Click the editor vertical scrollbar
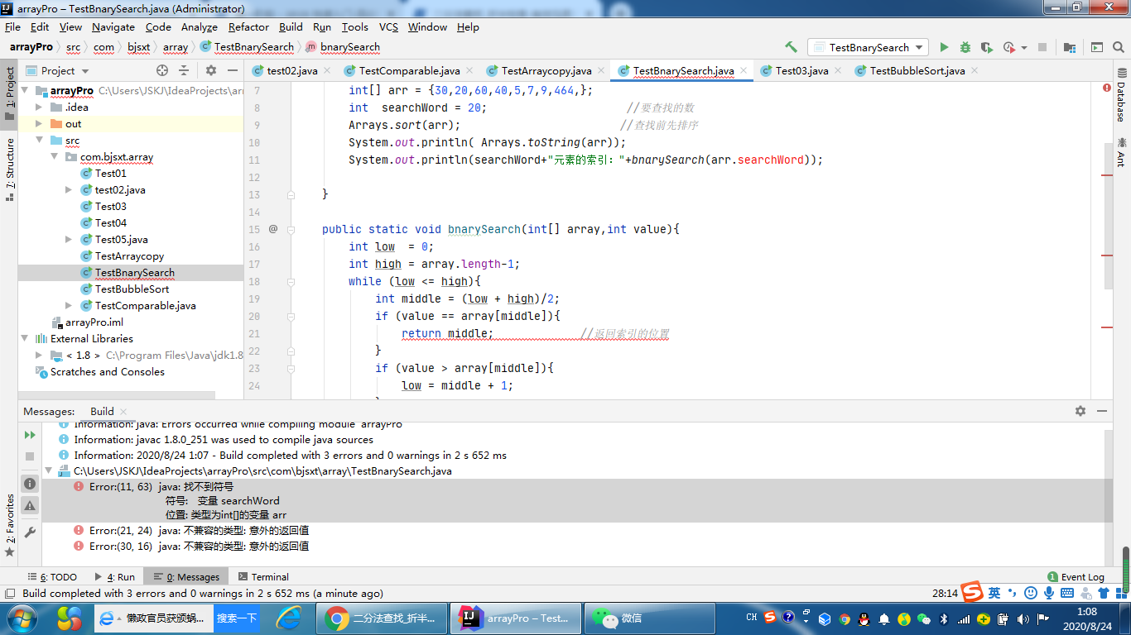This screenshot has height=635, width=1131. pyautogui.click(x=1109, y=215)
